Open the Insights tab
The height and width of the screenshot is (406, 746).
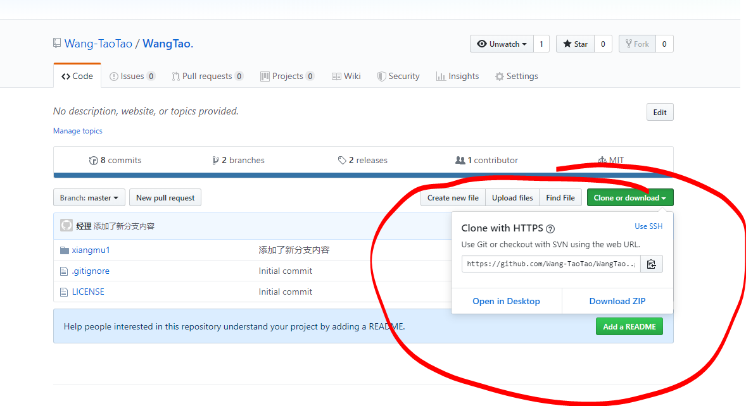coord(458,76)
